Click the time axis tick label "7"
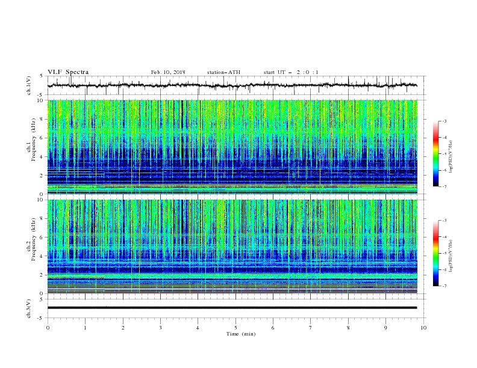 coord(311,328)
